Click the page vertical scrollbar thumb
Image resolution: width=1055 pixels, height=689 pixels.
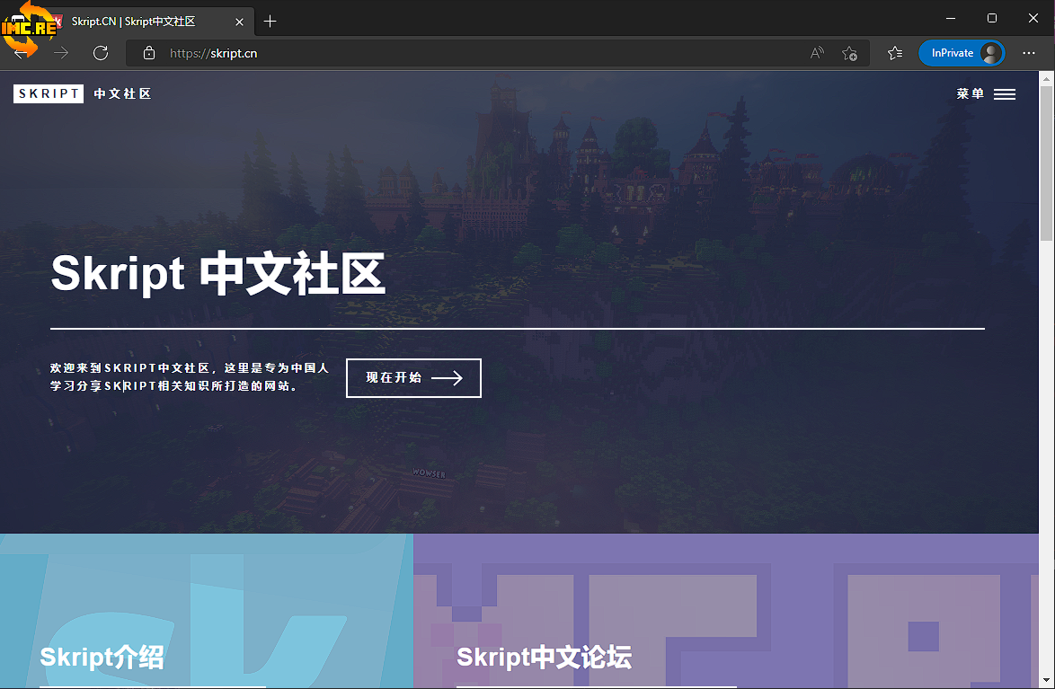[1046, 162]
